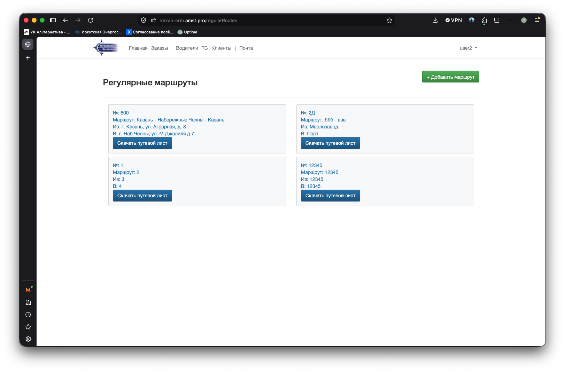Open bookmarks star icon in sidebar
The image size is (565, 372).
pyautogui.click(x=28, y=327)
